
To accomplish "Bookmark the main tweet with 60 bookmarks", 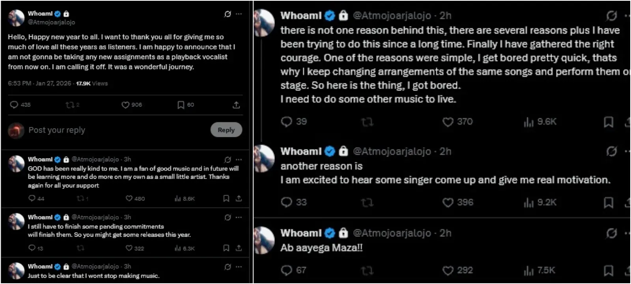I will pyautogui.click(x=181, y=105).
